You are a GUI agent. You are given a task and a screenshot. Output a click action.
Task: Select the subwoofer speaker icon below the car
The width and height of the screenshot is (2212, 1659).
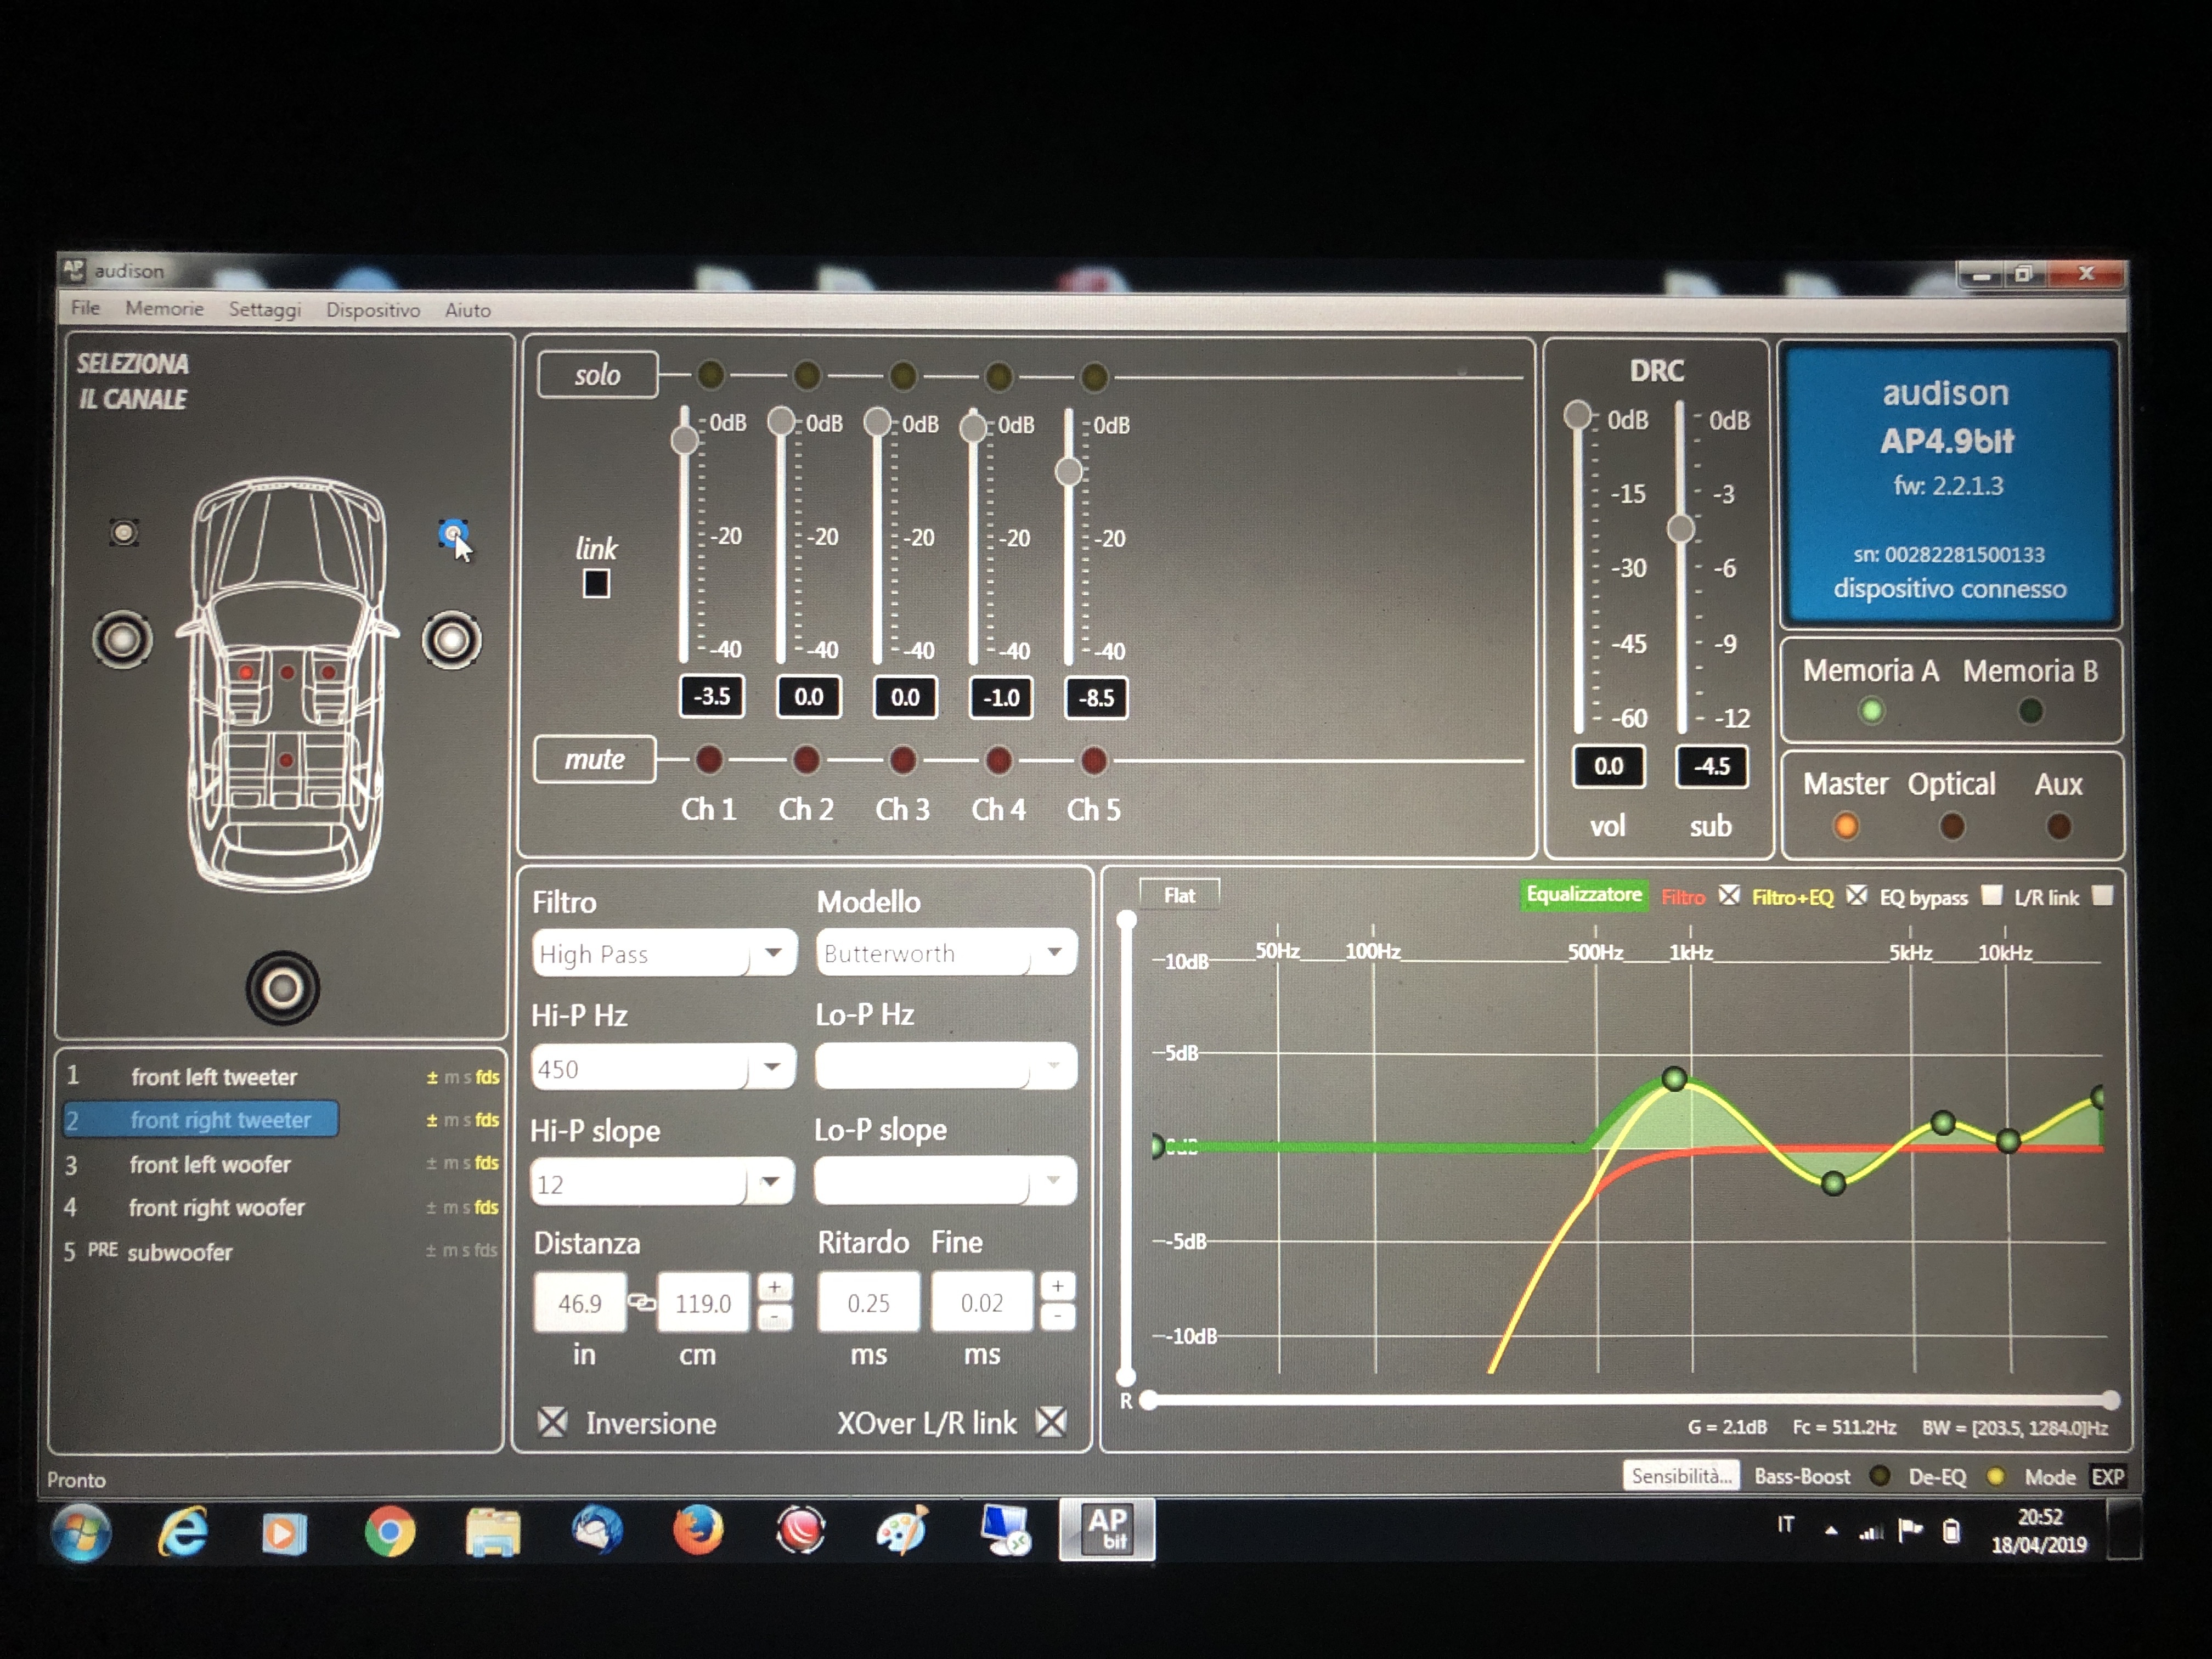click(x=283, y=988)
